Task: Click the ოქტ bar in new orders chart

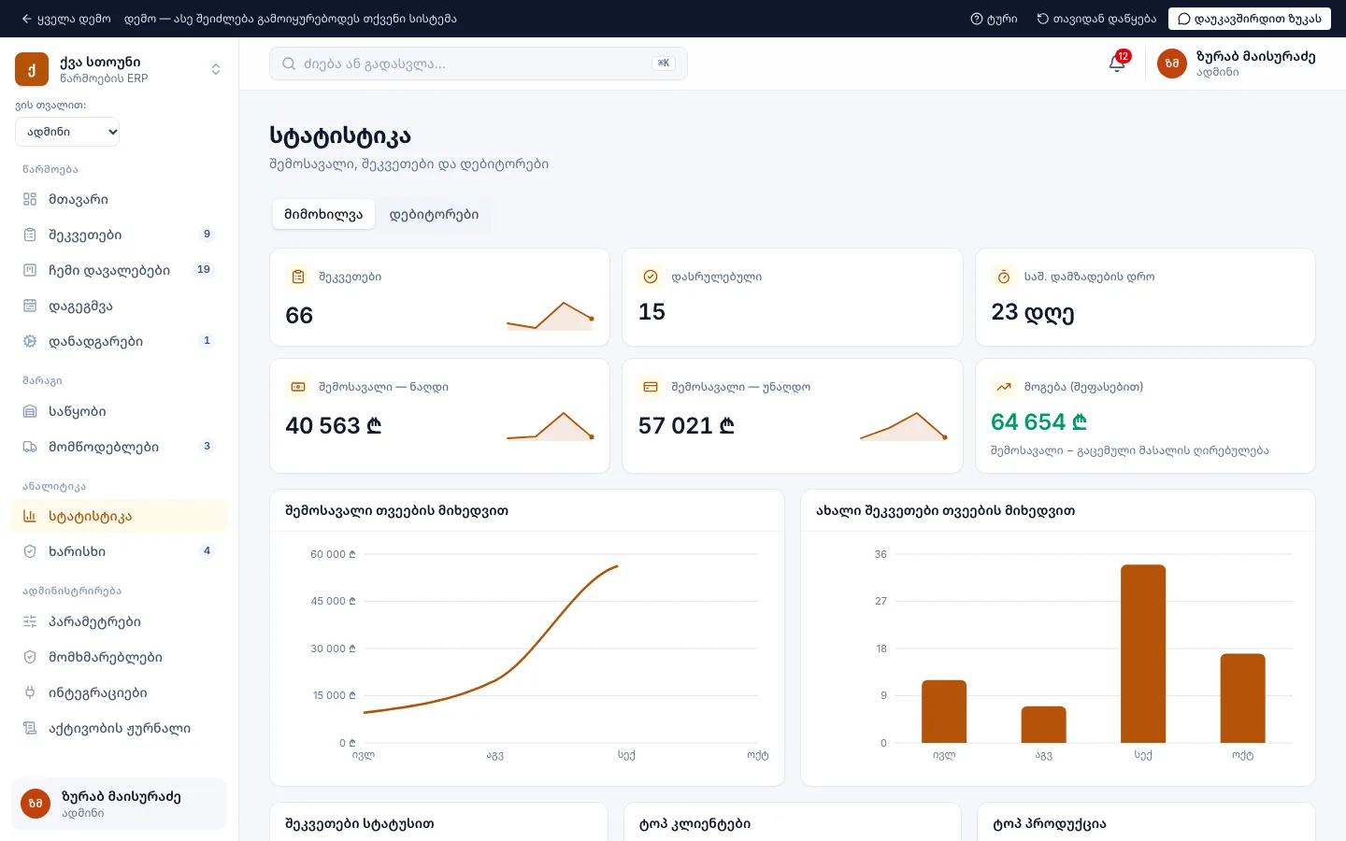Action: 1242,698
